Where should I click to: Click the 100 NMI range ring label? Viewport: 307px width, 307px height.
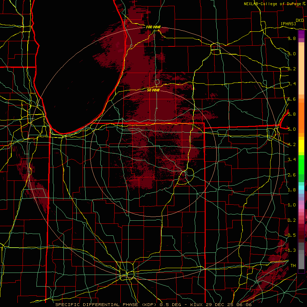click(x=153, y=27)
